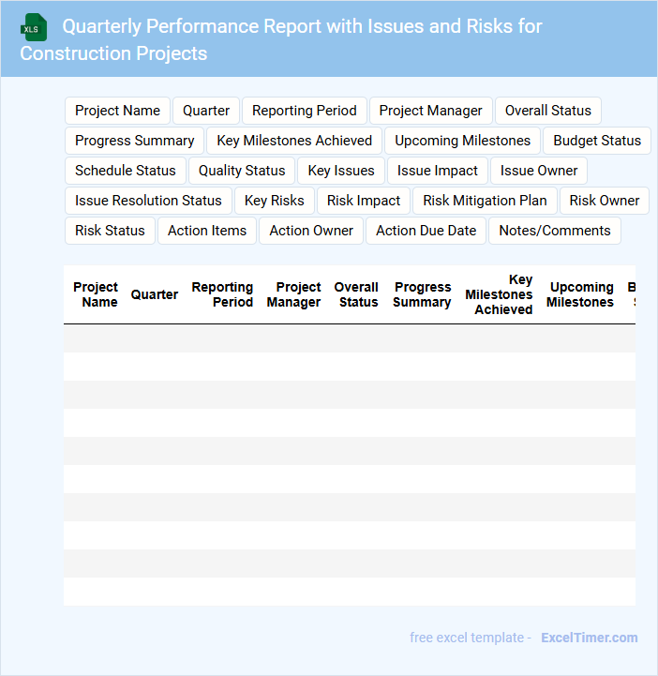Choose the Risk Mitigation Plan tag
The height and width of the screenshot is (676, 658).
point(485,201)
